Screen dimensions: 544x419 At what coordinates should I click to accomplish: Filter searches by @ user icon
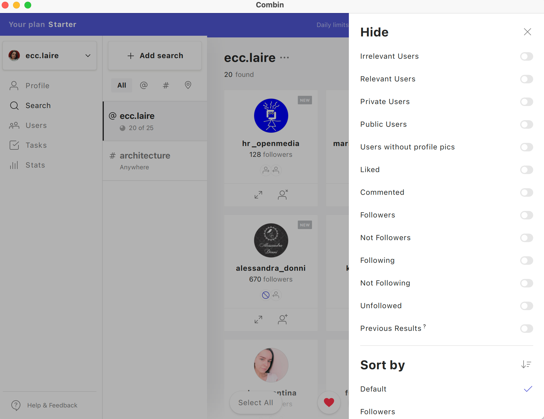[x=144, y=85]
